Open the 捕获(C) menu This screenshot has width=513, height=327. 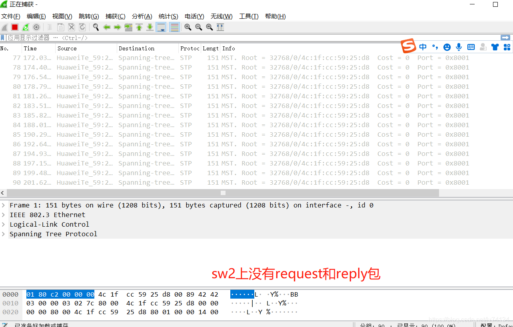coord(116,16)
